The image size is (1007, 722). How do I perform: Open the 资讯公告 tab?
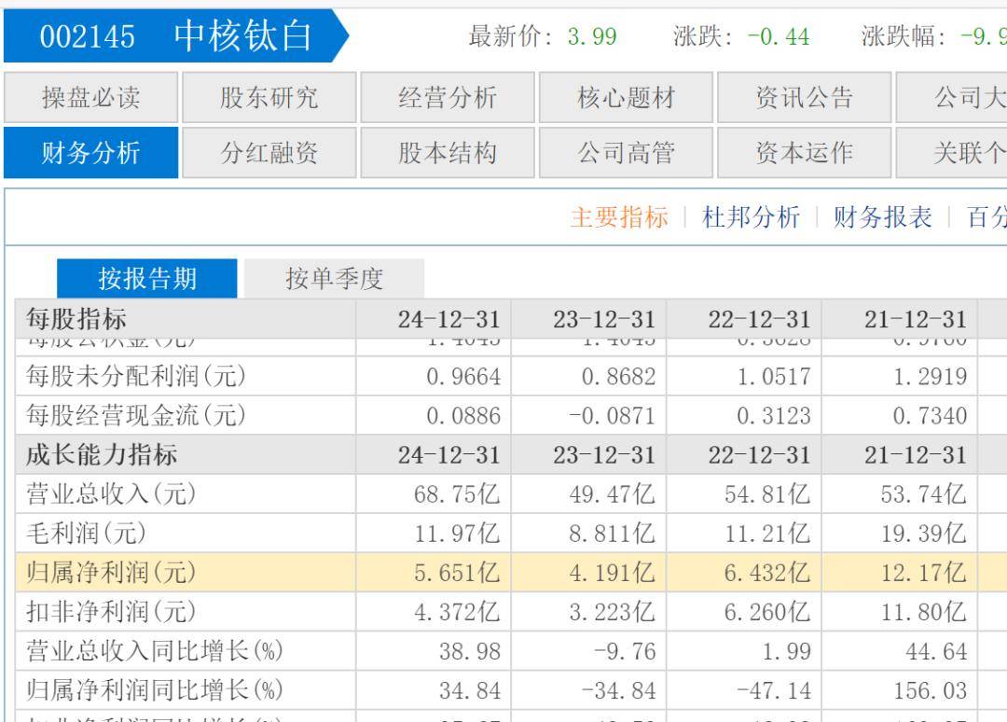(804, 98)
